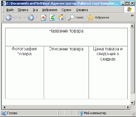The height and width of the screenshot is (117, 136).
Task: Open the Справка menu
Action: point(82,10)
